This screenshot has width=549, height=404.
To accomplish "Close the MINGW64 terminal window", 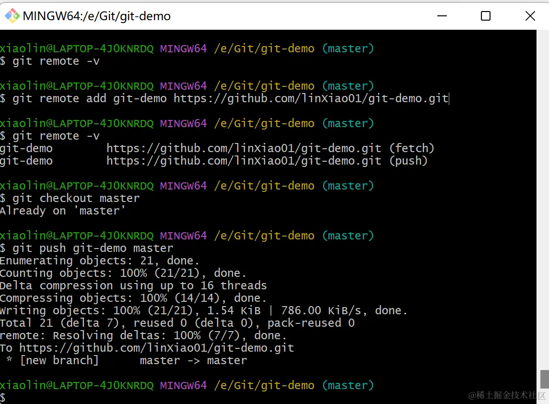I will pos(530,16).
